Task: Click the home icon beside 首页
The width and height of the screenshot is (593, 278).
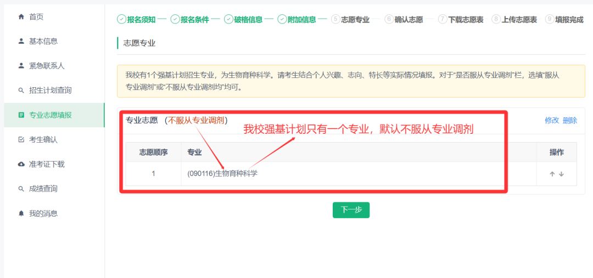Action: coord(21,17)
